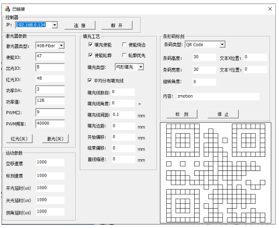
Task: Click the QR code preview image
Action: (x=216, y=173)
